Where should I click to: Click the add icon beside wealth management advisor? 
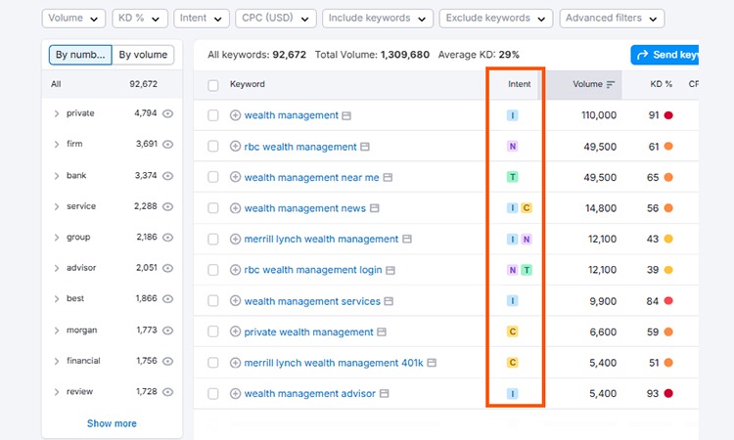click(235, 394)
